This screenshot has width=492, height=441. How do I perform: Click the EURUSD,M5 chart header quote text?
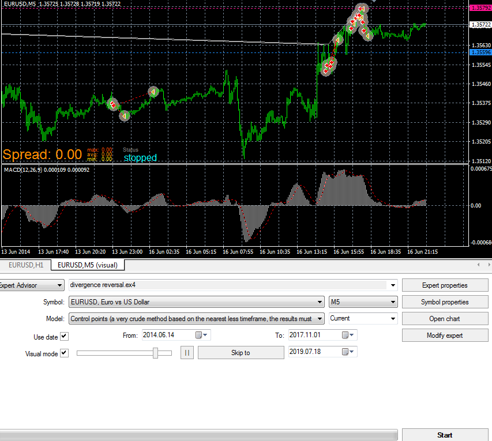click(62, 4)
